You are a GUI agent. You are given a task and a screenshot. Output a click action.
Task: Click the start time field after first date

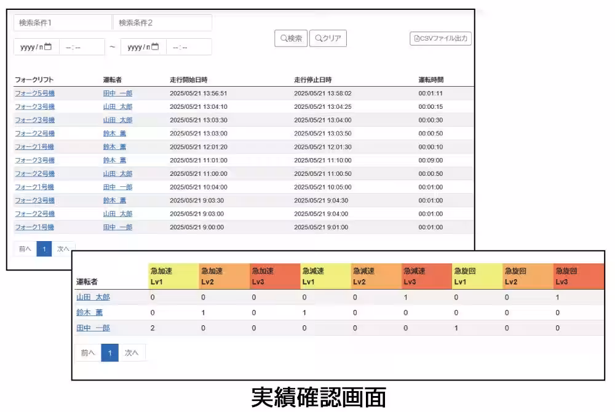point(82,47)
